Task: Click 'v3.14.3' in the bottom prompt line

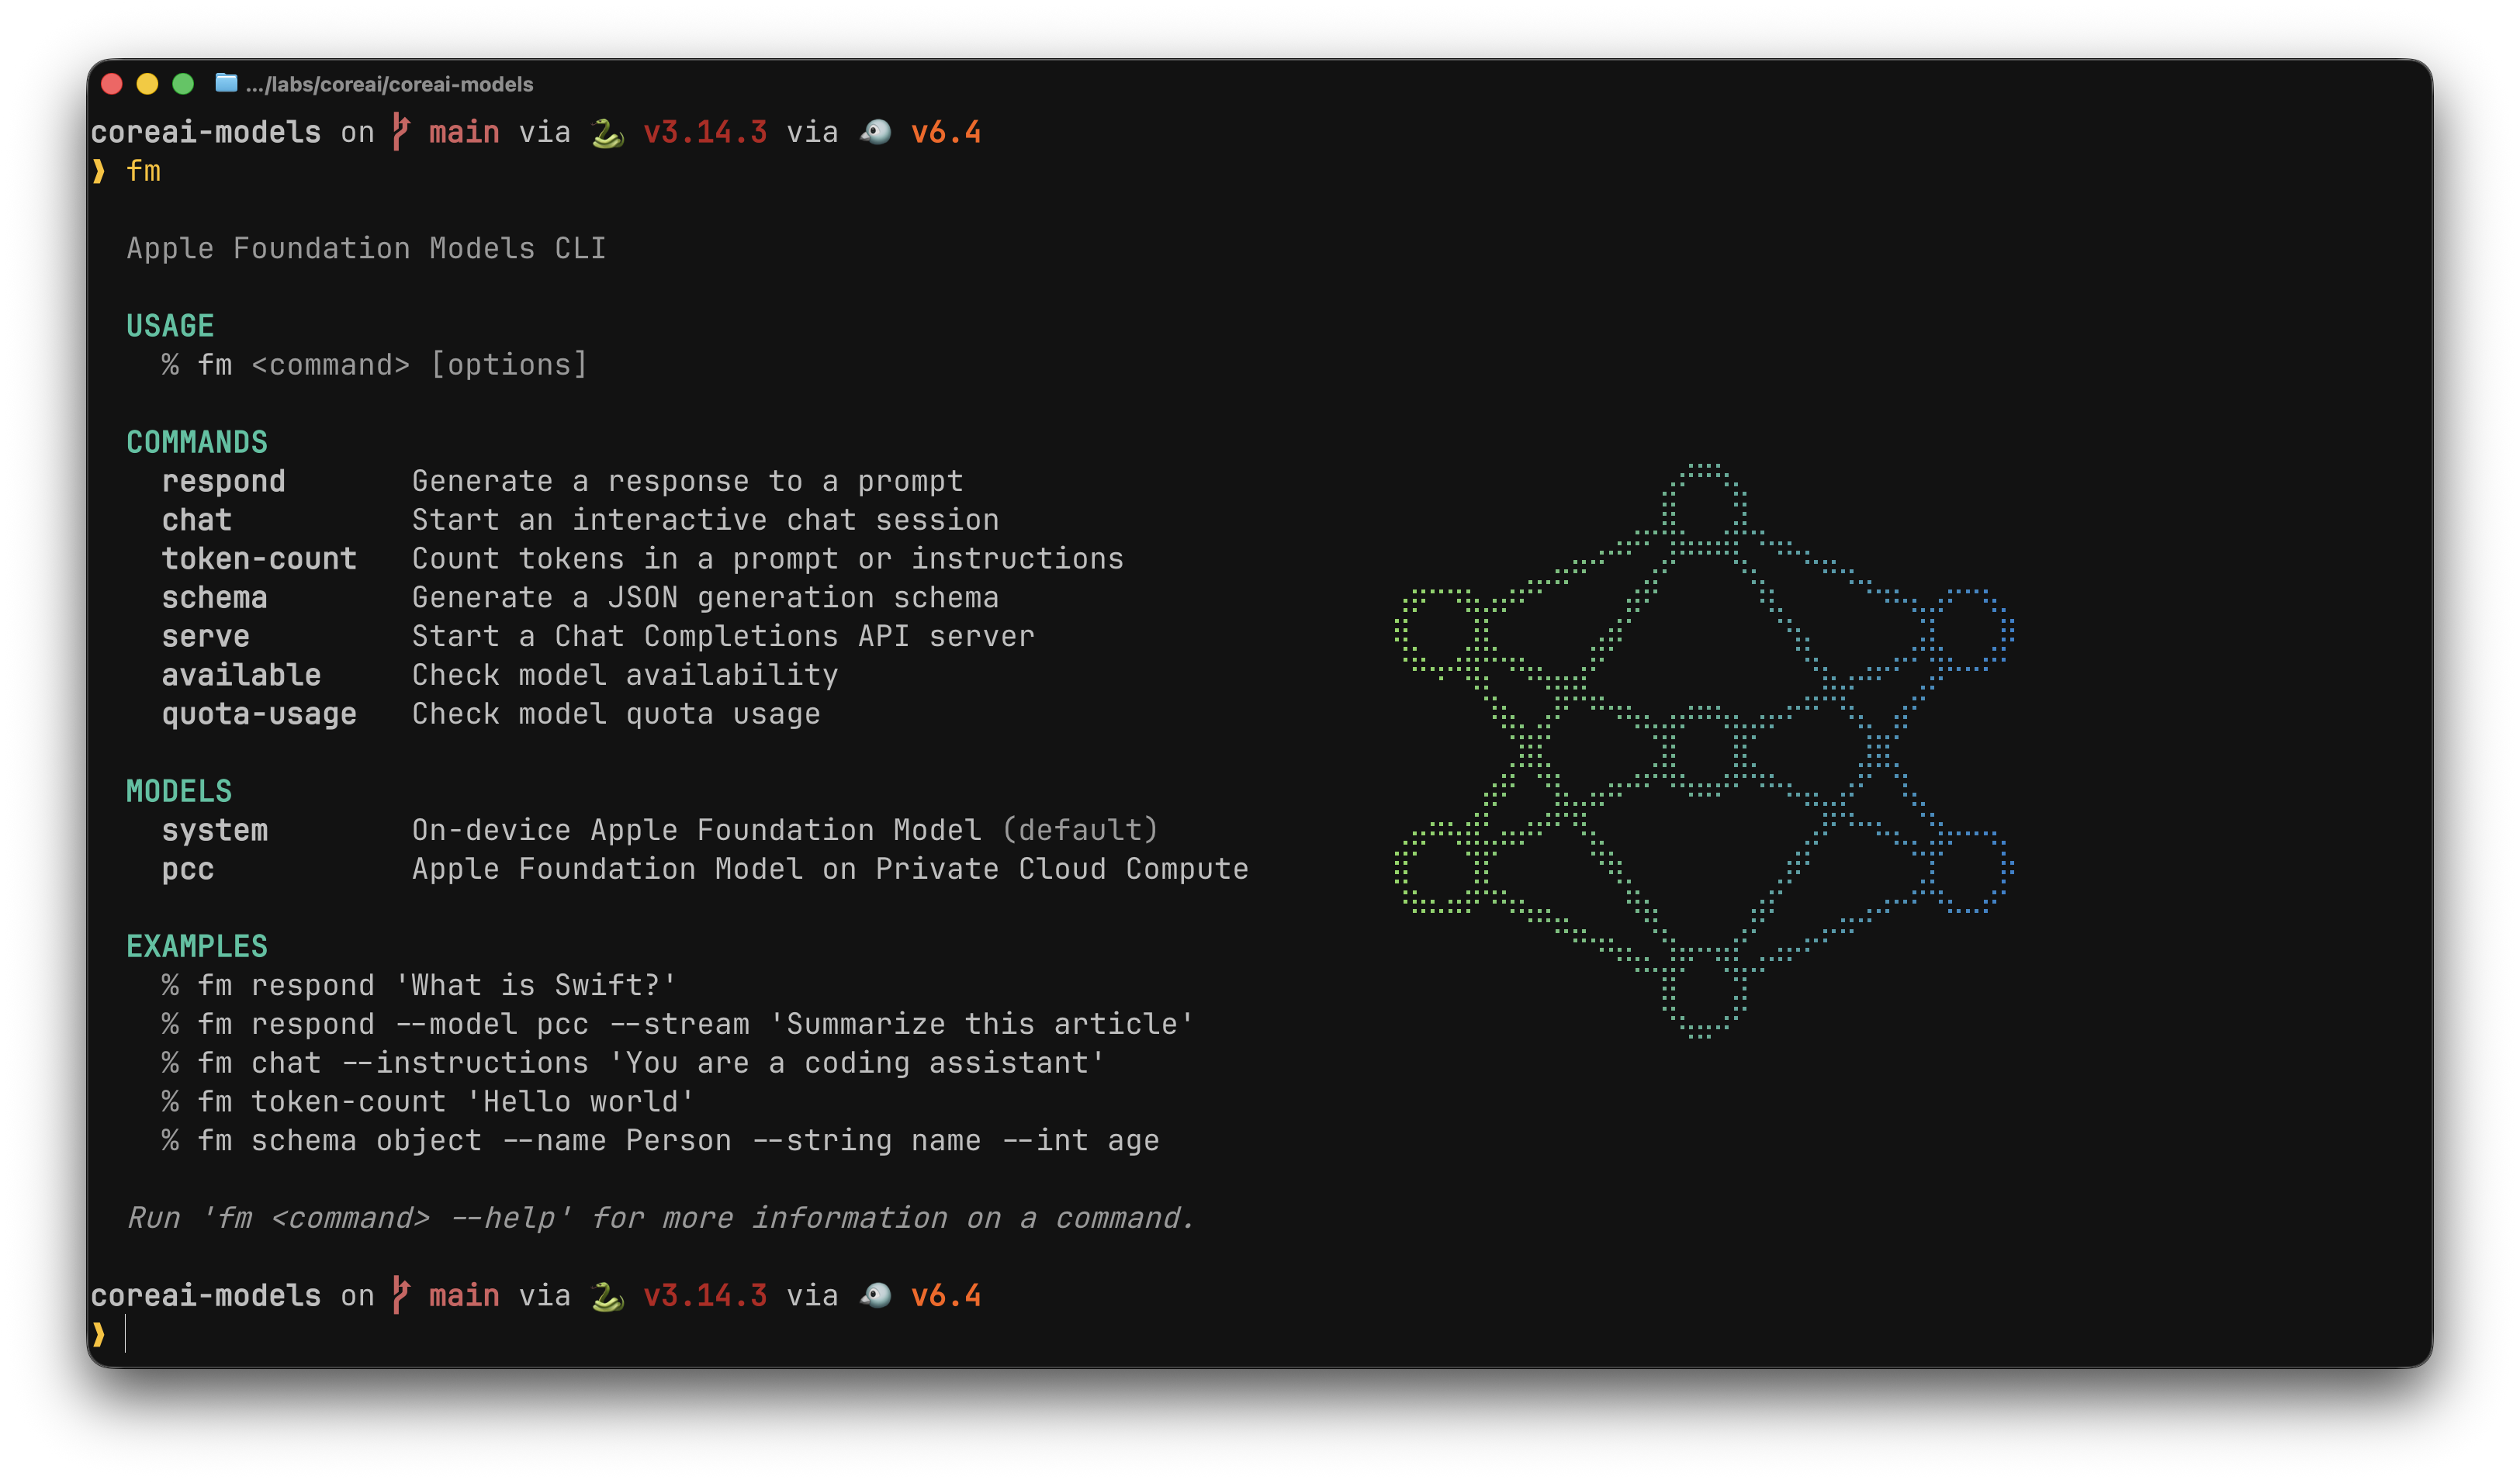Action: tap(705, 1295)
